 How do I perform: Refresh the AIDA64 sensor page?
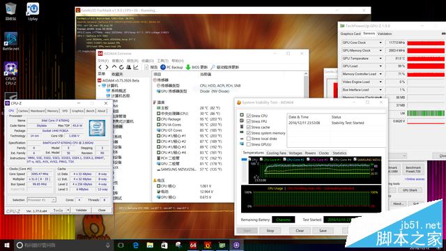121,67
